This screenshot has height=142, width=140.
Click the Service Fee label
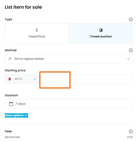pyautogui.click(x=12, y=137)
